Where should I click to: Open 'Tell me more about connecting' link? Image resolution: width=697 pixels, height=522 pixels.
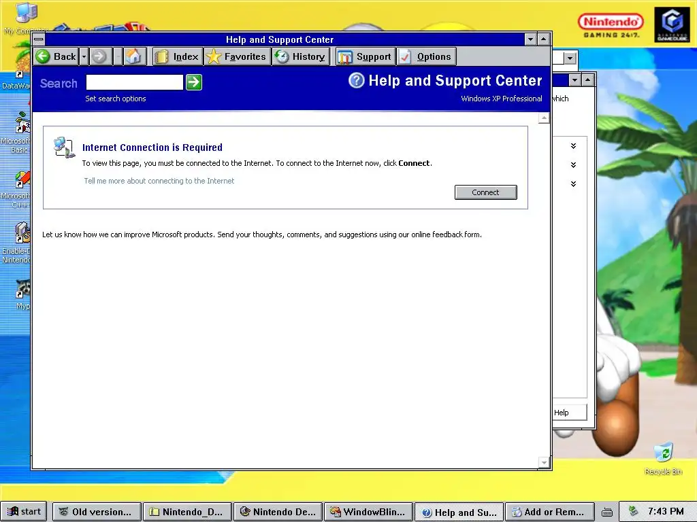coord(159,181)
